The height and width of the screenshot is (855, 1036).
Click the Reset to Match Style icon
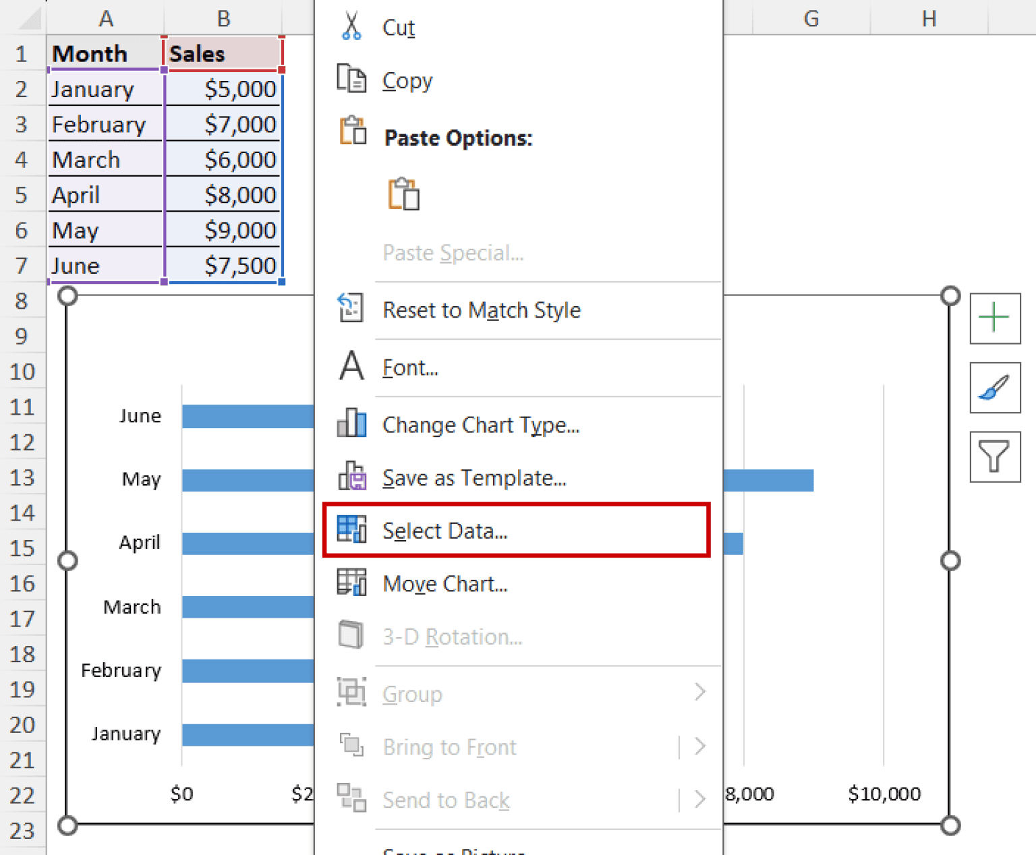tap(350, 309)
